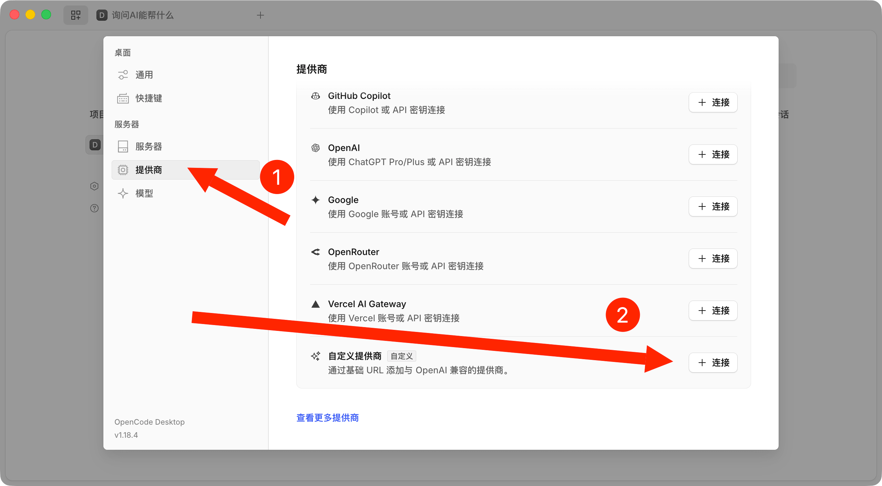Click the hexagon settings icon in the background sidebar
Image resolution: width=882 pixels, height=486 pixels.
[94, 186]
